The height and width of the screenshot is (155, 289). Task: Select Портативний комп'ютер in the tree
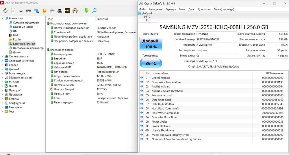(x=28, y=48)
